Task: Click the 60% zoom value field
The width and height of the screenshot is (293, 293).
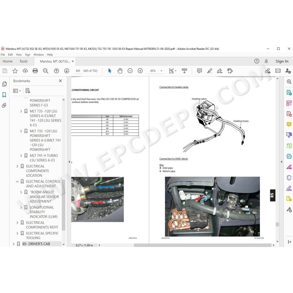Action: 153,71
